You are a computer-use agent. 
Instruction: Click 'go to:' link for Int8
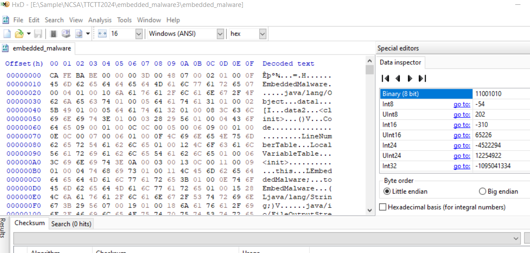click(462, 104)
